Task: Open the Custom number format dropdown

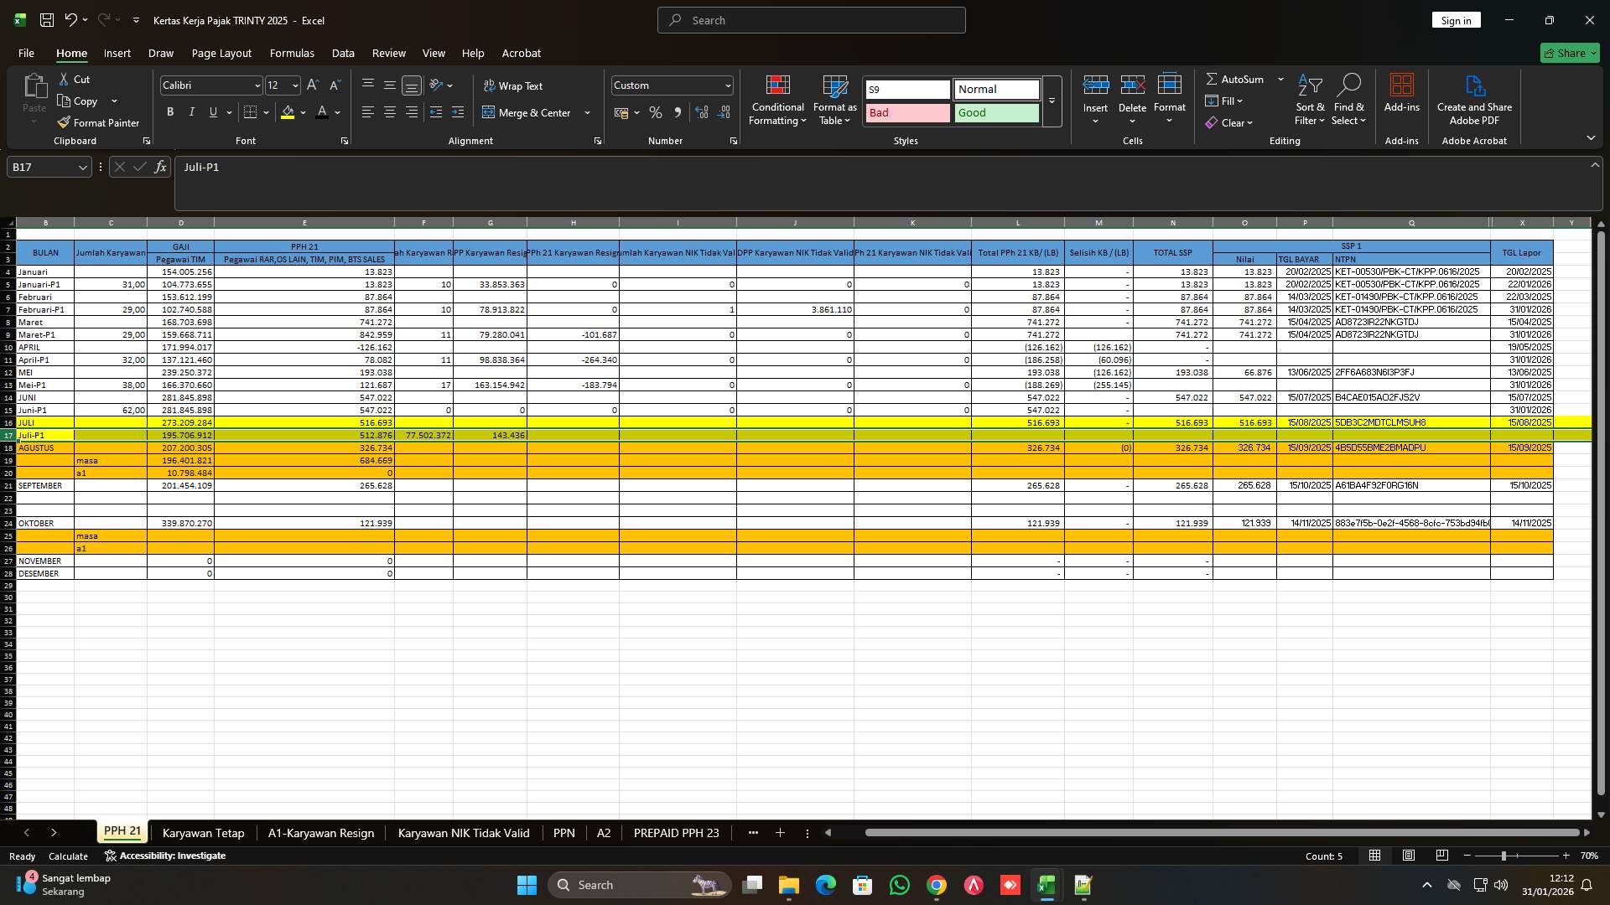Action: tap(726, 85)
